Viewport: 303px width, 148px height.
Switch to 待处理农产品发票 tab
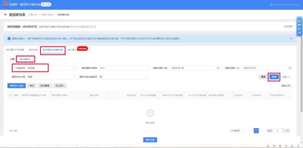pos(15,50)
